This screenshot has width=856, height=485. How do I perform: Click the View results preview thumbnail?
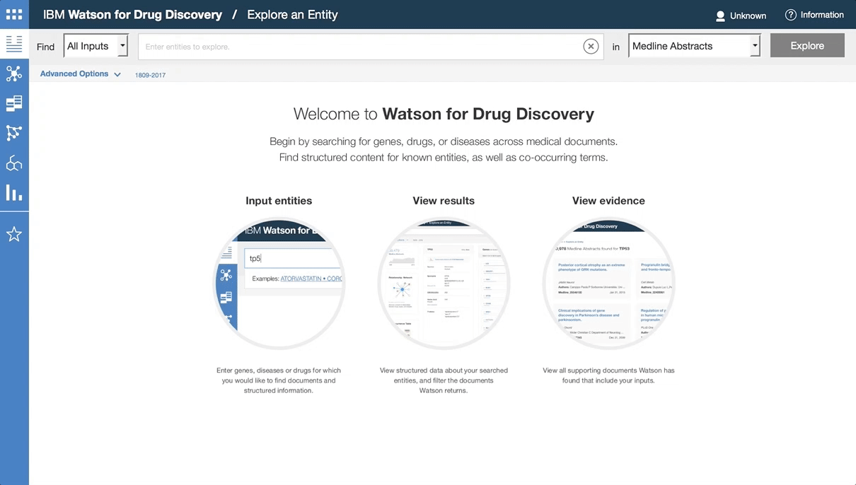click(444, 283)
